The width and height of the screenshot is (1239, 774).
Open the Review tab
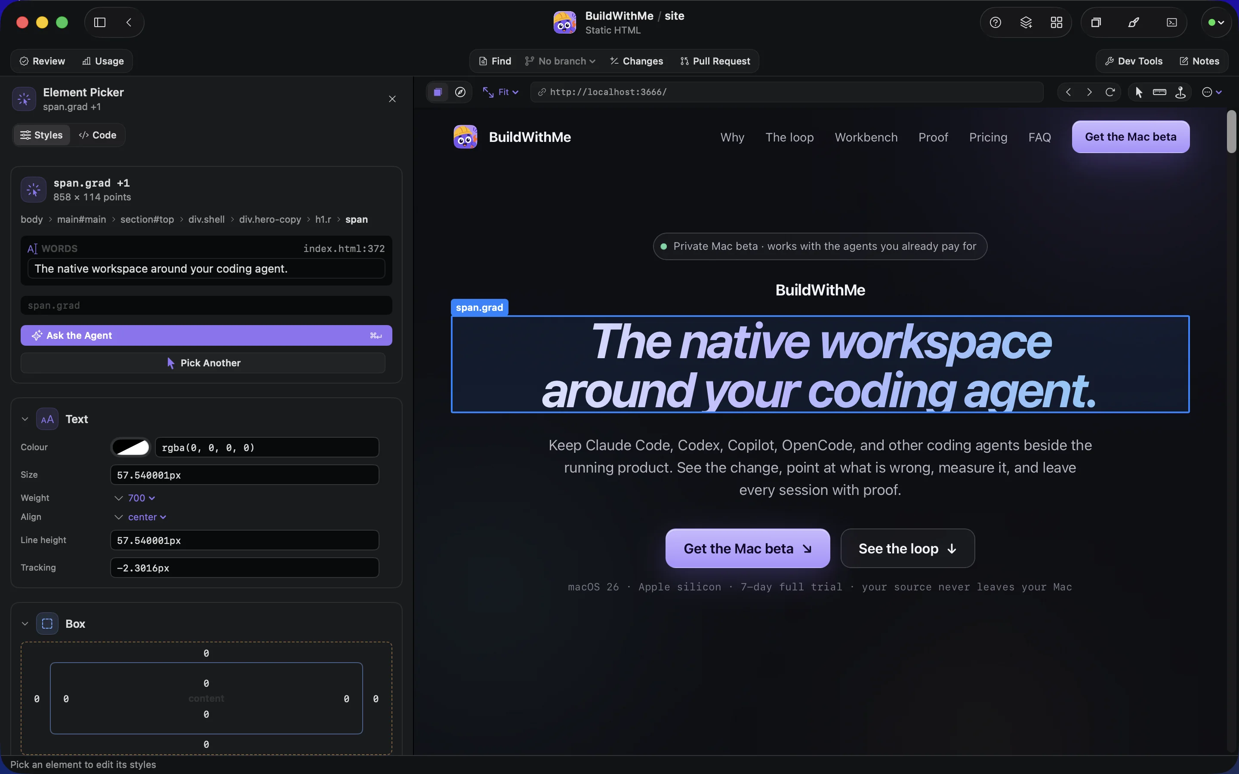pyautogui.click(x=43, y=61)
